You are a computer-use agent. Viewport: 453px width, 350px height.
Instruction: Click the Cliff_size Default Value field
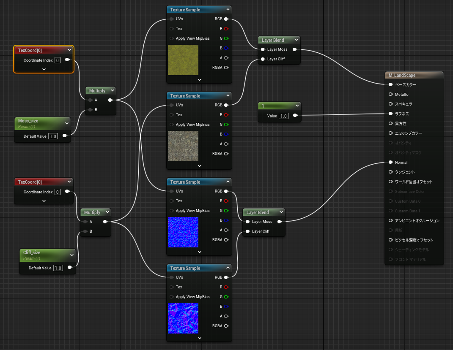(x=58, y=268)
